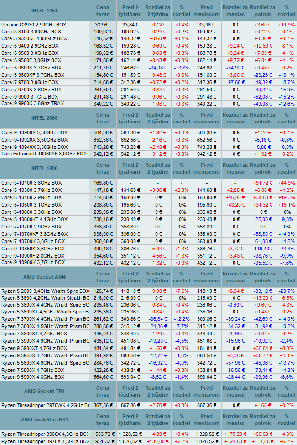Screen dimensions: 297x445
Task: Click the -97,68 € monthly difference cell
Action: coord(235,82)
